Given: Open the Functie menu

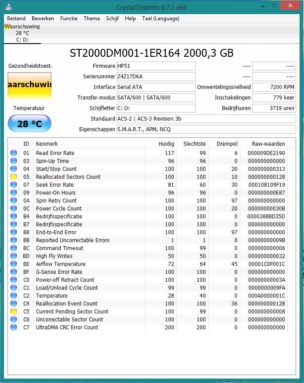Looking at the screenshot, I should [x=69, y=18].
